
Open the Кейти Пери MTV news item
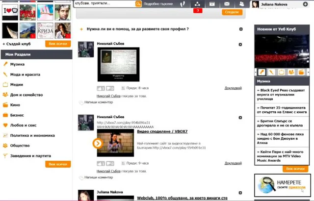click(280, 156)
